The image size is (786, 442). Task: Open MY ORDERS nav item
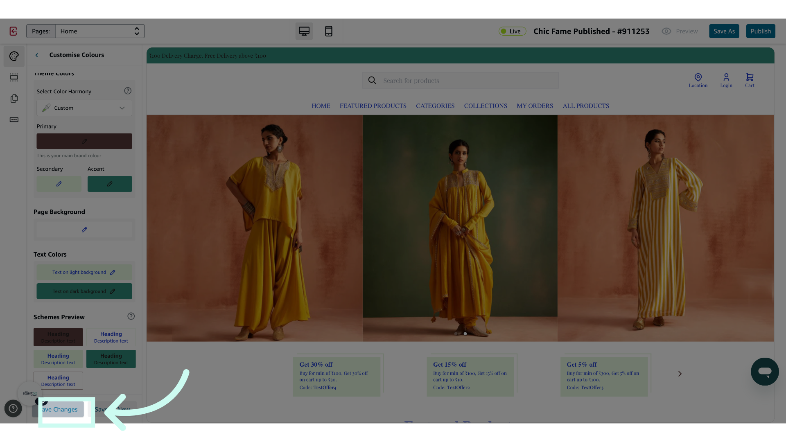(x=535, y=106)
